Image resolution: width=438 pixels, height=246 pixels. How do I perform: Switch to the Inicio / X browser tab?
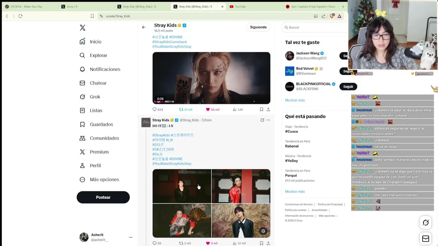click(86, 6)
